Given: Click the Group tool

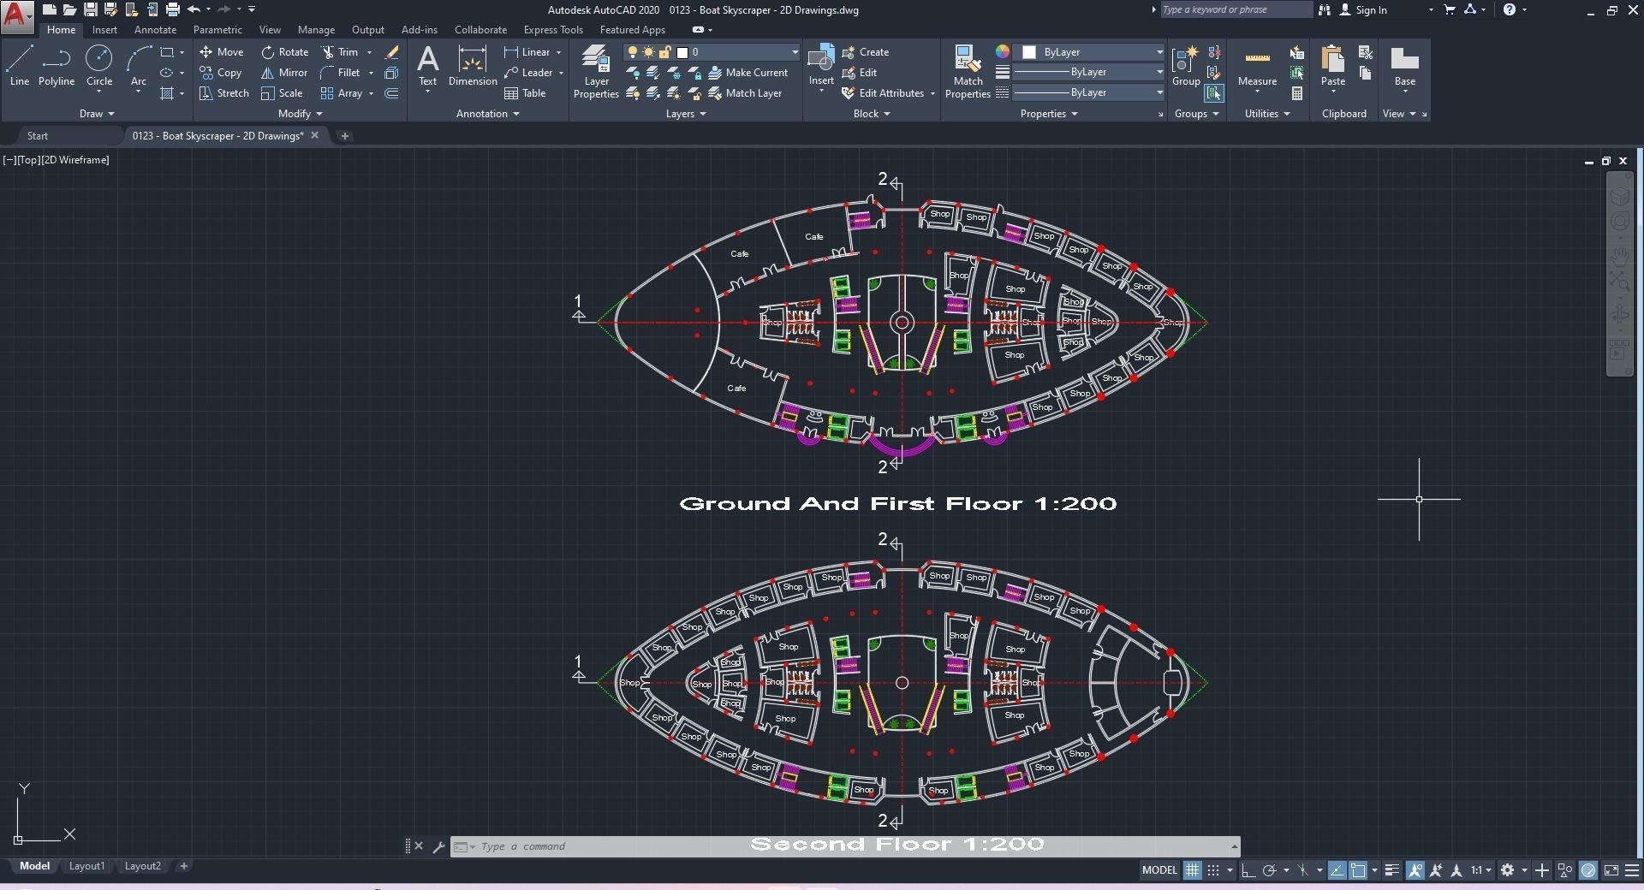Looking at the screenshot, I should click(1186, 66).
